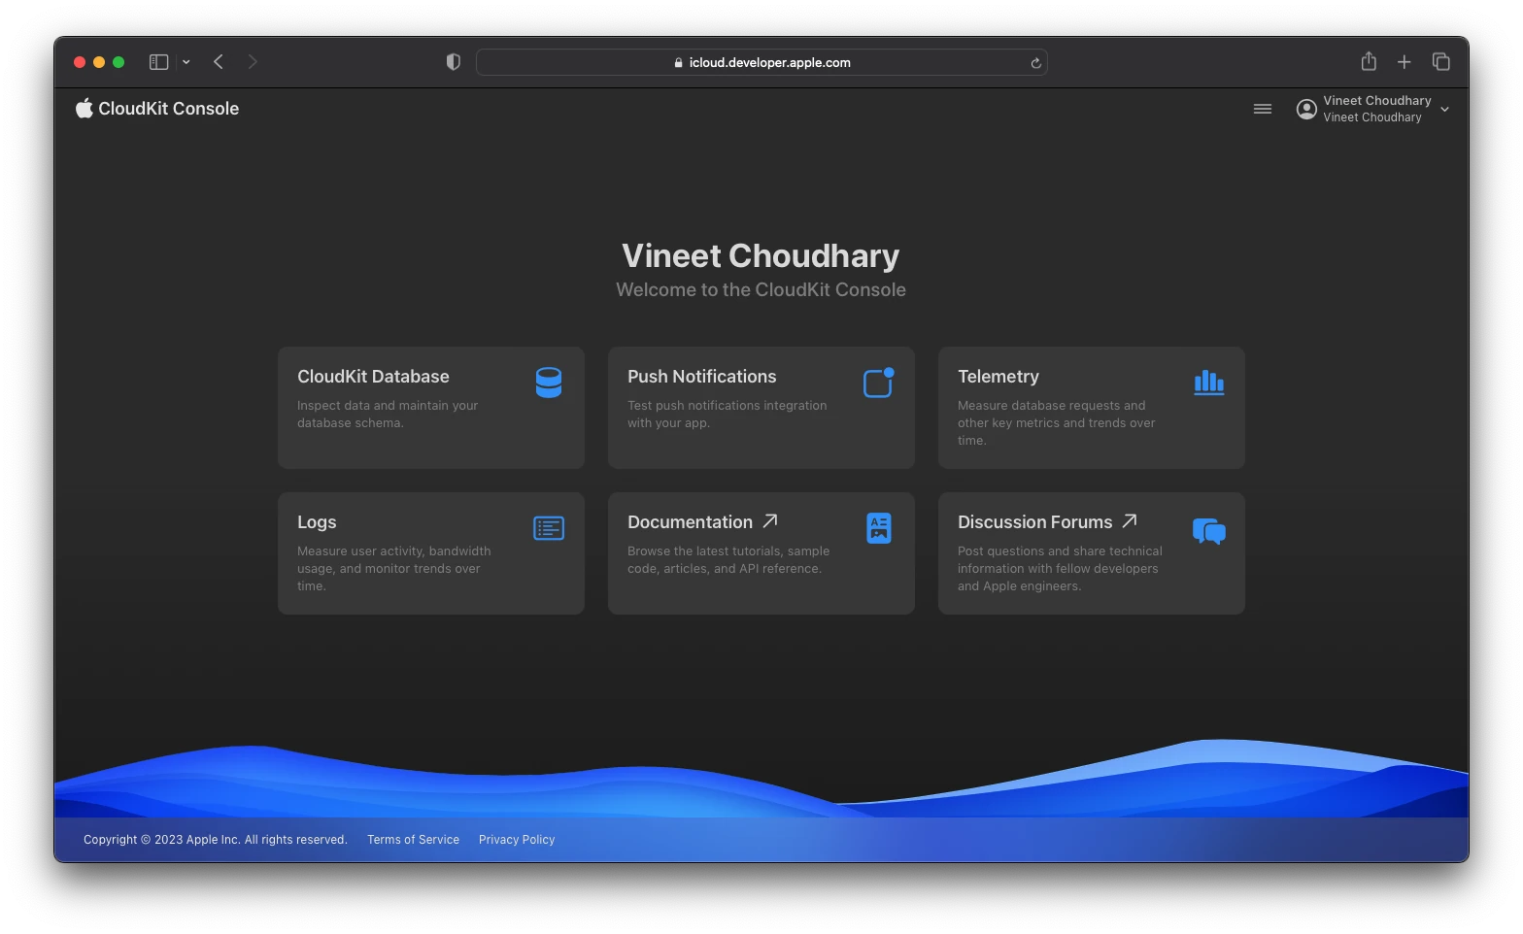Open the Documentation card title

[x=690, y=522]
